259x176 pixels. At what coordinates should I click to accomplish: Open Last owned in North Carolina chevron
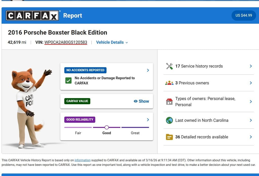(x=251, y=120)
